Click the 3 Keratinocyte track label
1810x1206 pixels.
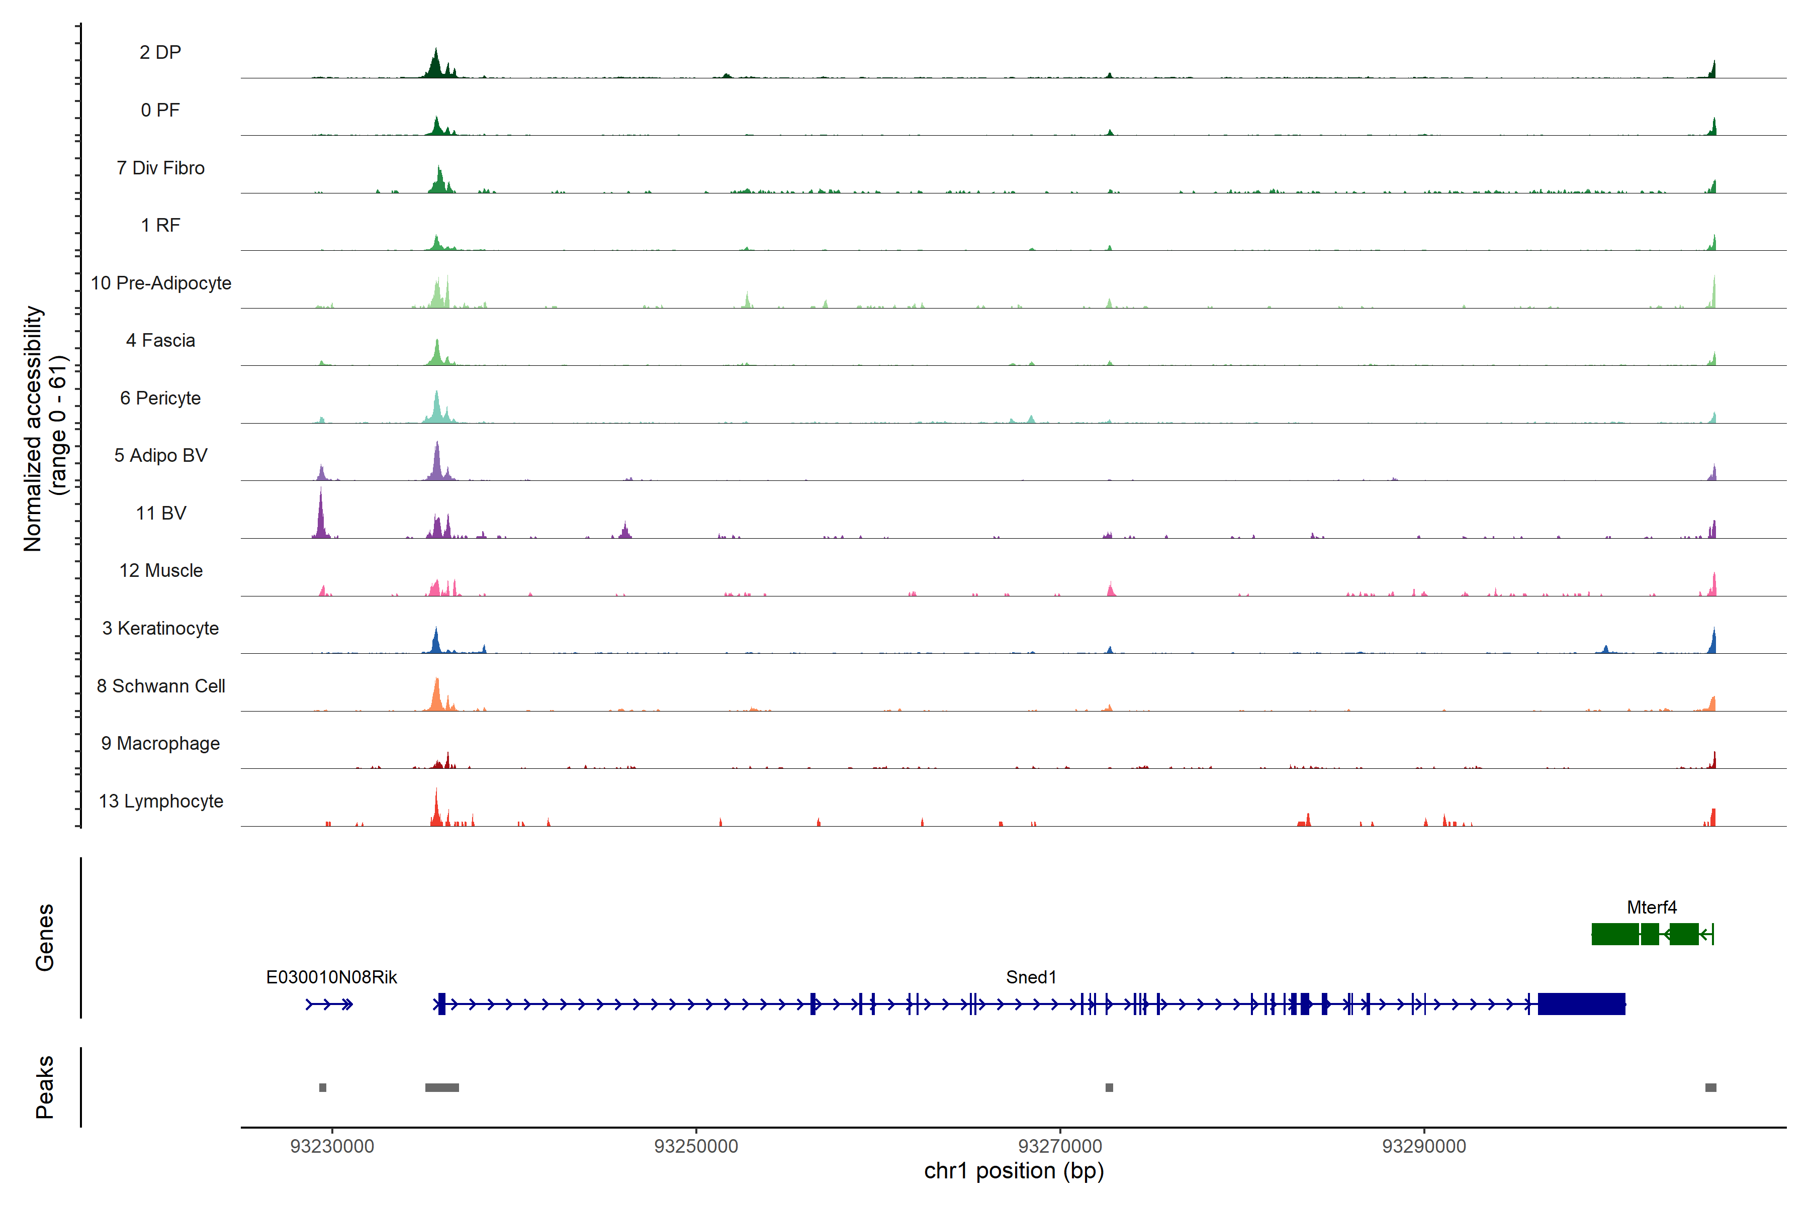pos(161,629)
